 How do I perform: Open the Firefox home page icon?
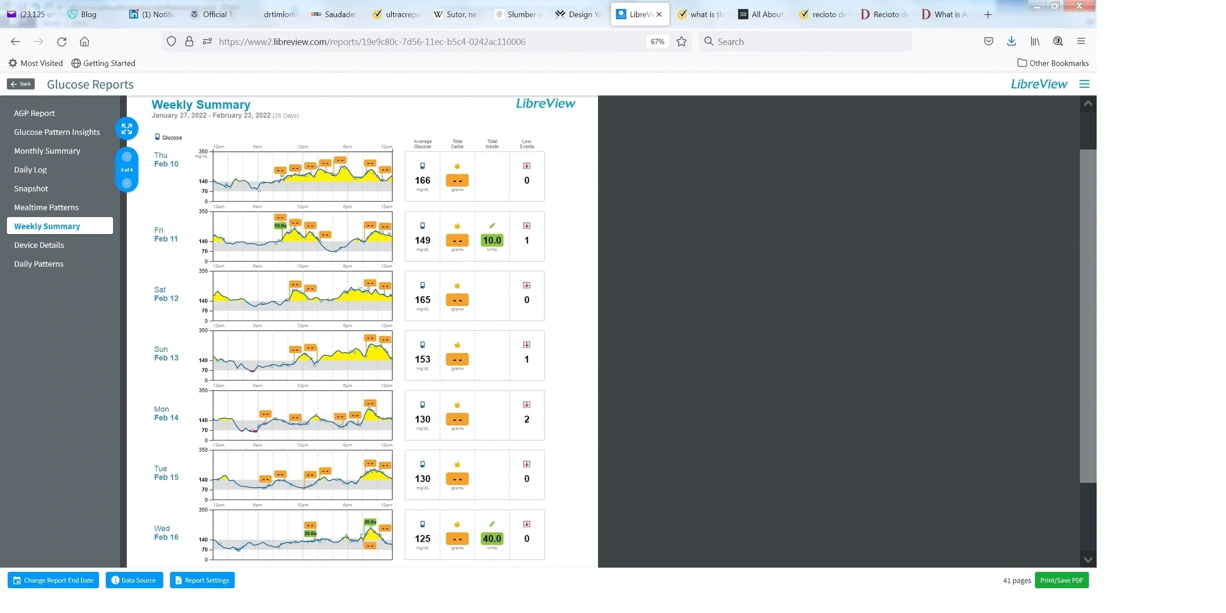pyautogui.click(x=84, y=42)
